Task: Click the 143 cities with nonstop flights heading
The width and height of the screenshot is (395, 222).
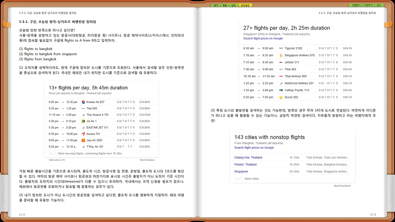Action: (x=269, y=137)
